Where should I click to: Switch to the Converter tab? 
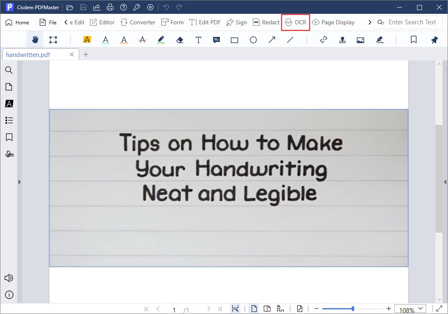tap(138, 22)
